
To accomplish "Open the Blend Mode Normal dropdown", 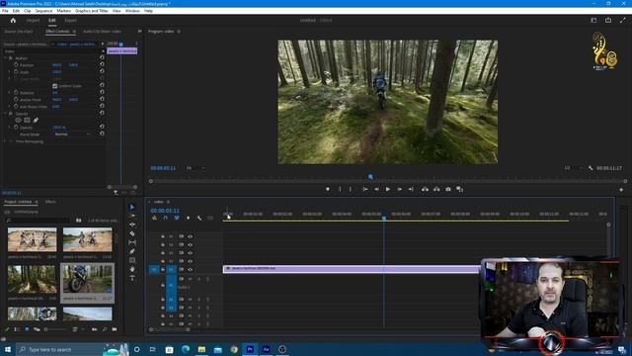I will 72,134.
